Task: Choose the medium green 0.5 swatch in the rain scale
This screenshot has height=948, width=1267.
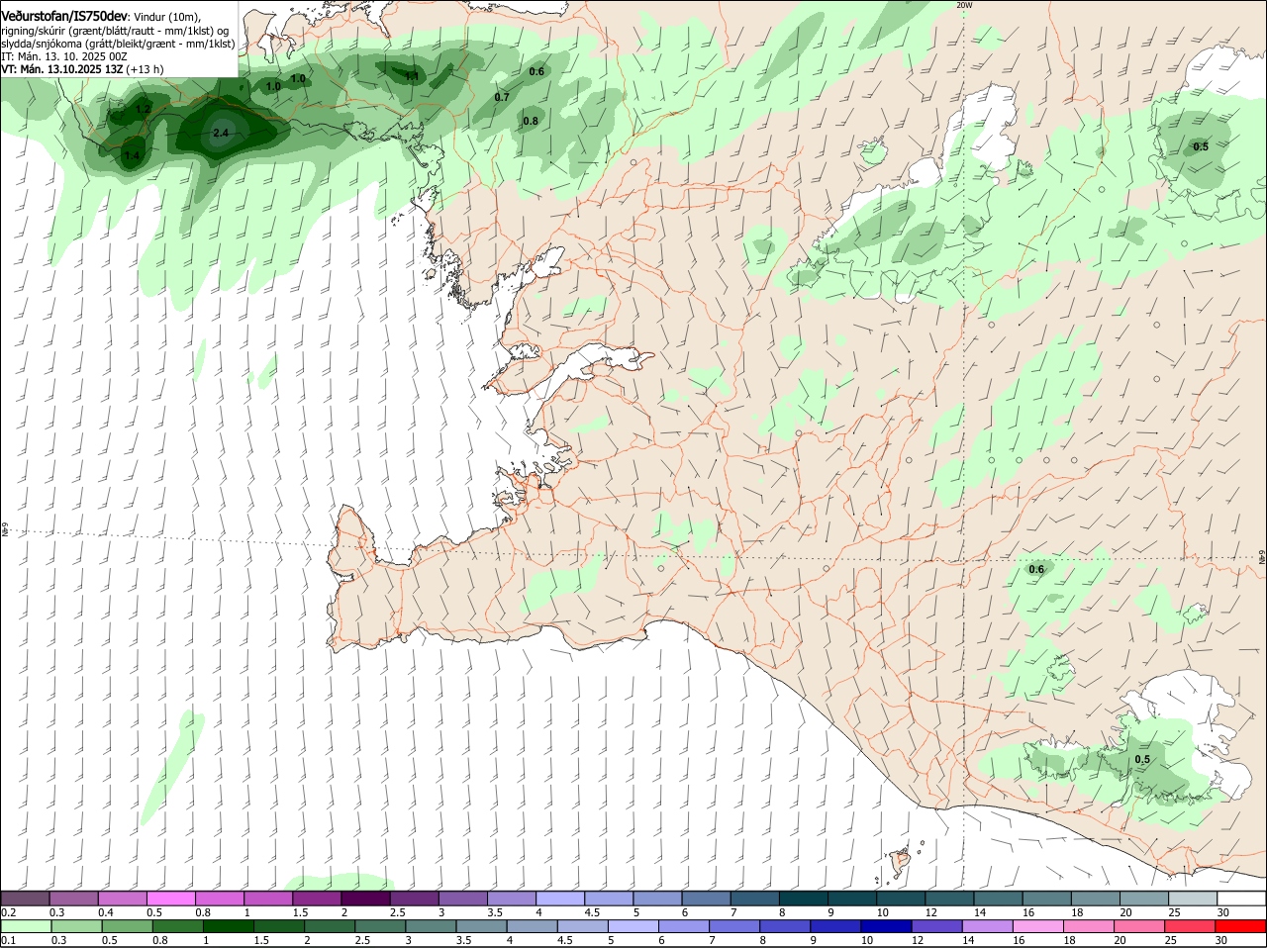Action: (x=128, y=926)
